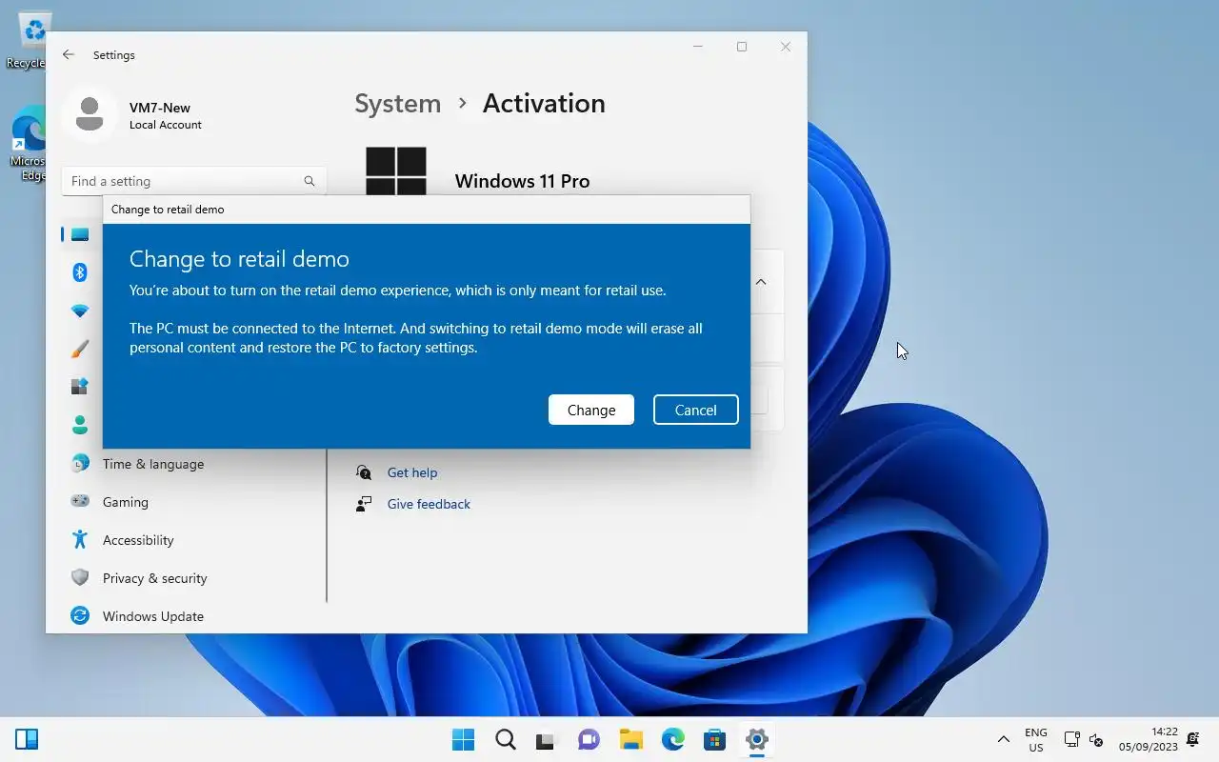This screenshot has width=1219, height=762.
Task: Open Personalization paintbrush icon
Action: [x=80, y=350]
